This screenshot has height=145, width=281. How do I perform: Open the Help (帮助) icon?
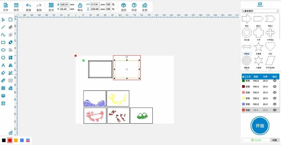[134, 5]
